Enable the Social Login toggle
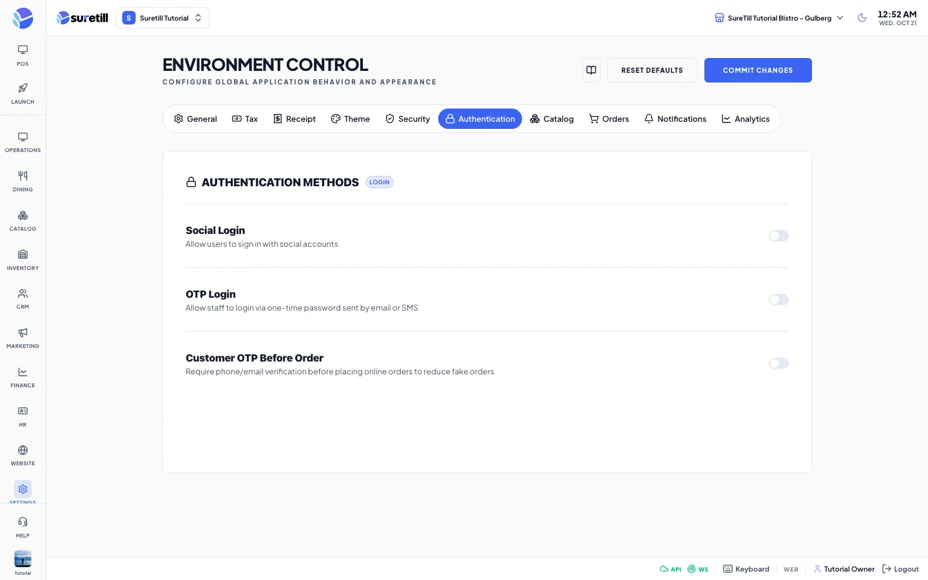The height and width of the screenshot is (580, 928). (x=778, y=236)
